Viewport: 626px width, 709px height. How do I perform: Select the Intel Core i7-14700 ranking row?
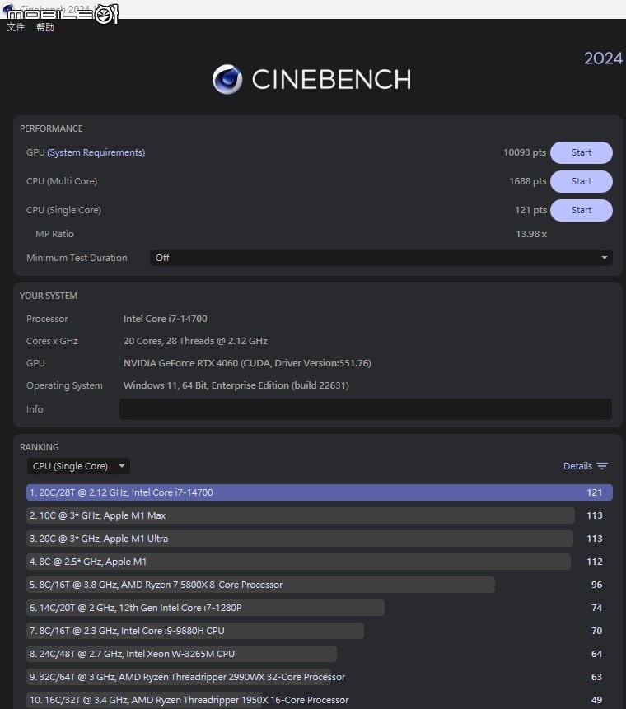pos(320,492)
